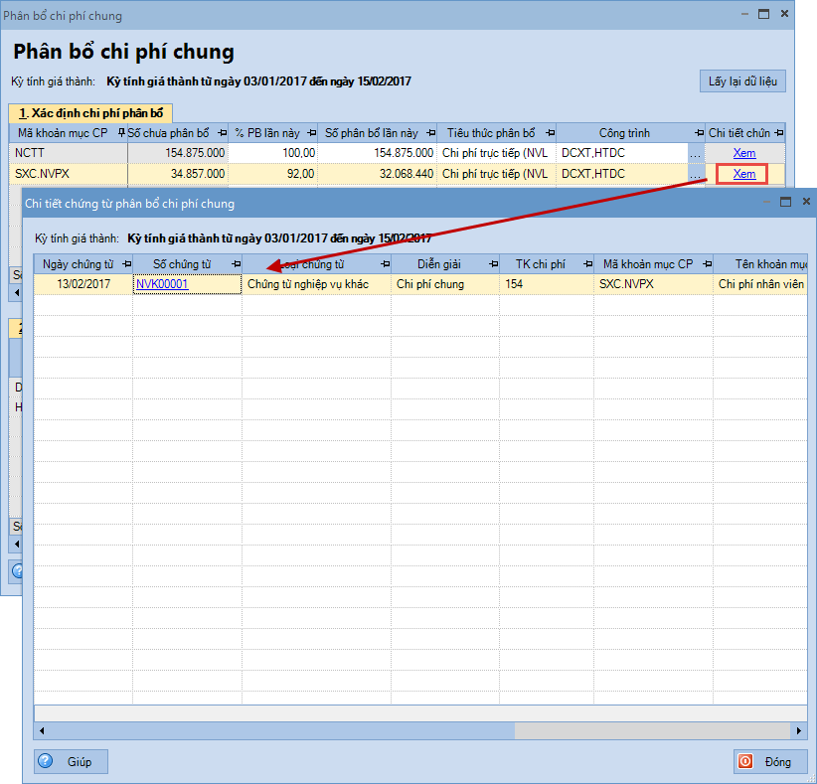817x784 pixels.
Task: Click the pin icon in Diễn giải column header
Action: coord(492,263)
